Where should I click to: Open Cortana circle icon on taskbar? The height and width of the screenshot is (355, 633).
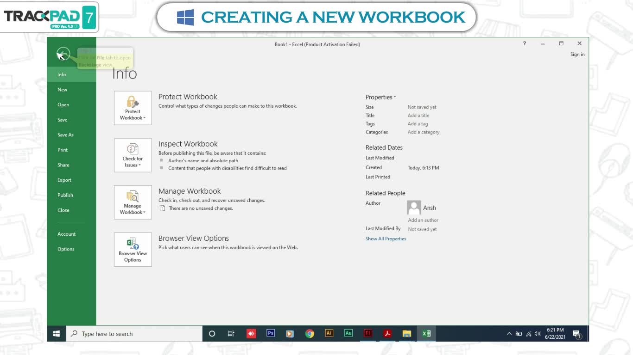pos(212,333)
